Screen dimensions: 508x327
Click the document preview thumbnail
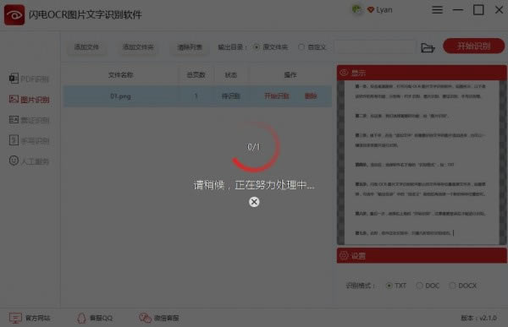tap(422, 163)
